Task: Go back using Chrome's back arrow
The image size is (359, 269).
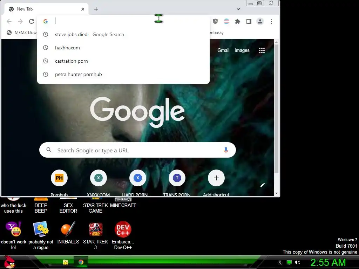Action: [x=9, y=21]
